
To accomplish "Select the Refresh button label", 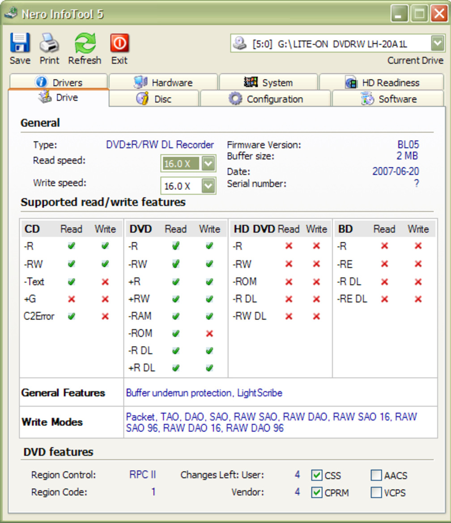I will click(x=85, y=60).
